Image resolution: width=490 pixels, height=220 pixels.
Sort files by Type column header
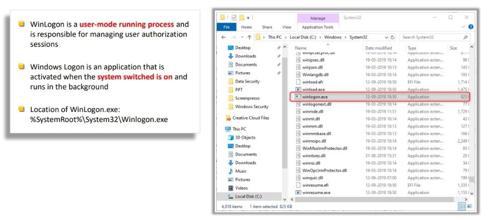tap(412, 48)
